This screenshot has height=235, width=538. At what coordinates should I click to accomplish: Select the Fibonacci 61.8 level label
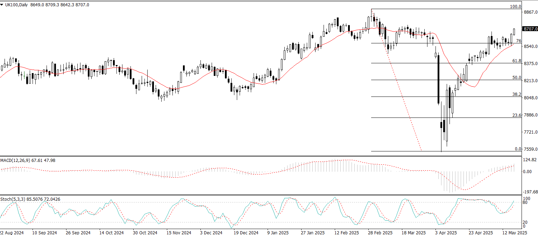point(517,61)
